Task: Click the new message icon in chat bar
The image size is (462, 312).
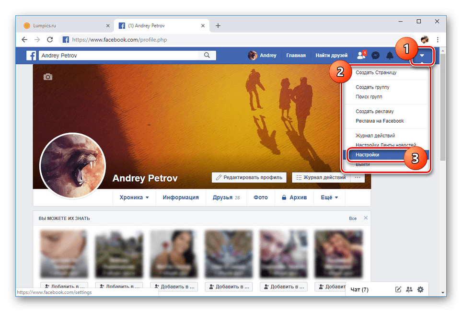Action: pos(398,289)
